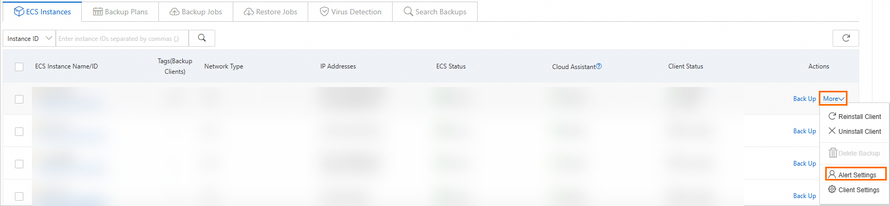890x206 pixels.
Task: Check the third instance row checkbox
Action: click(19, 164)
